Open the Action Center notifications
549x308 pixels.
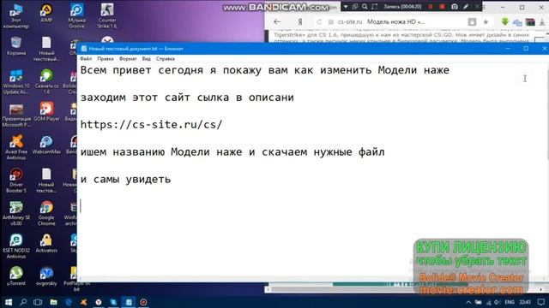(541, 302)
